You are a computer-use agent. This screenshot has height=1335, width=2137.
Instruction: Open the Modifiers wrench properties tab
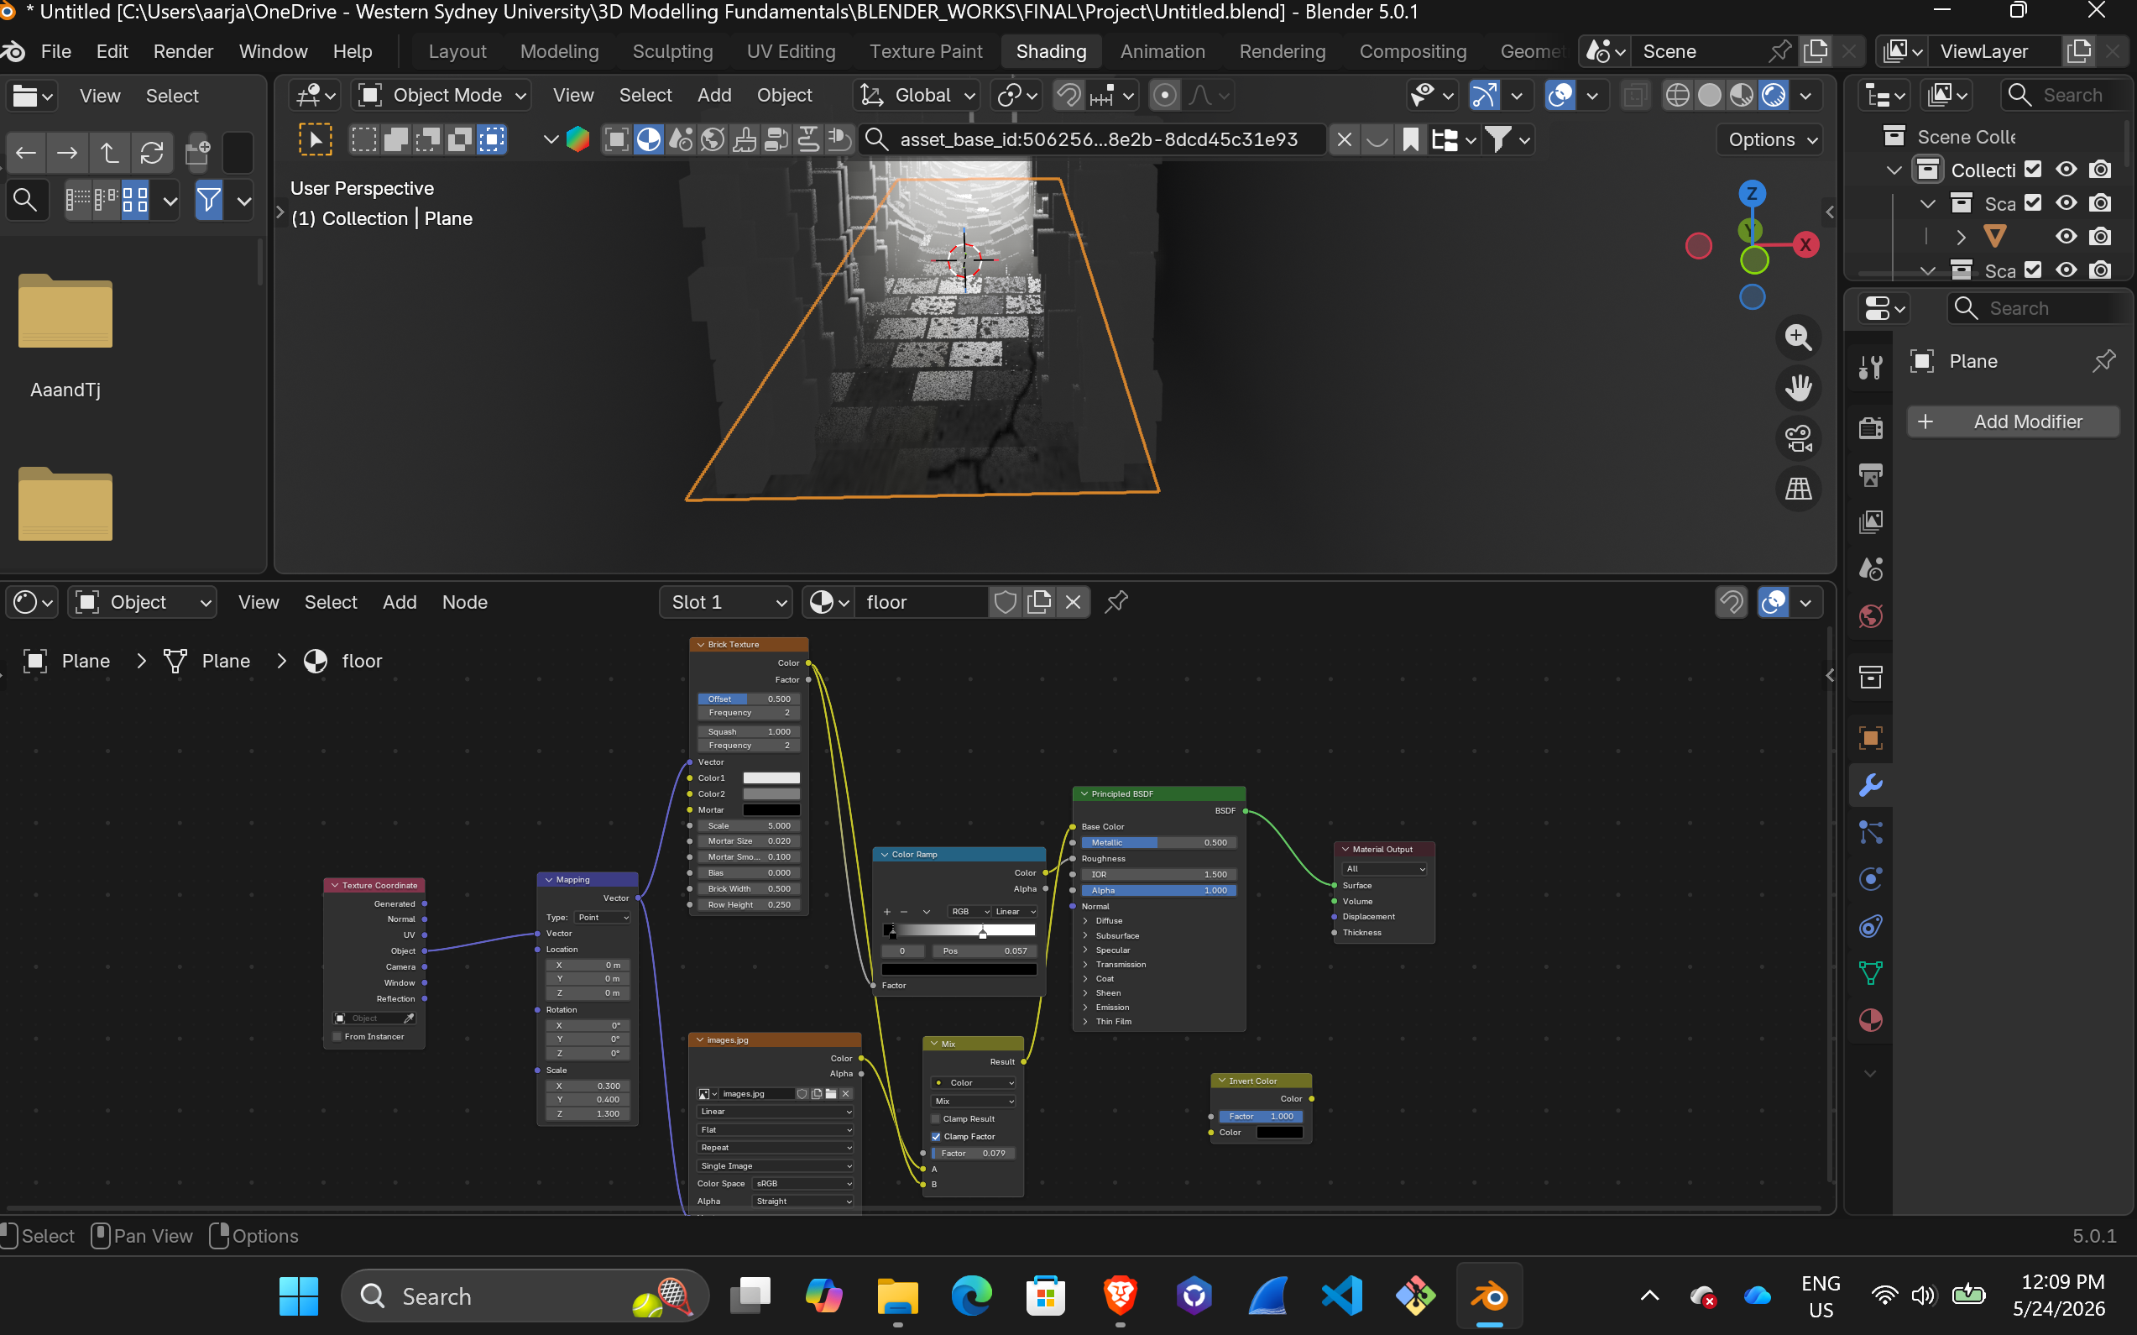coord(1870,785)
